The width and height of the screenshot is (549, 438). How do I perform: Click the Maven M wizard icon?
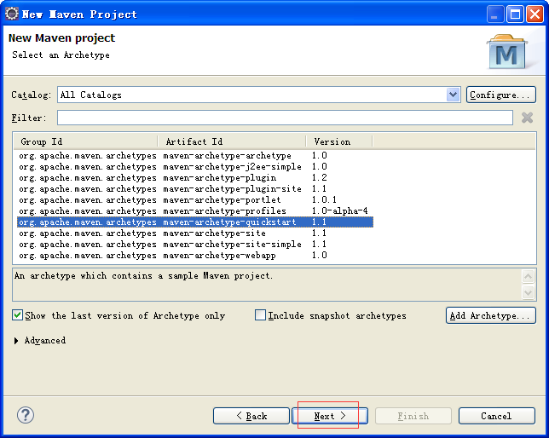click(507, 52)
